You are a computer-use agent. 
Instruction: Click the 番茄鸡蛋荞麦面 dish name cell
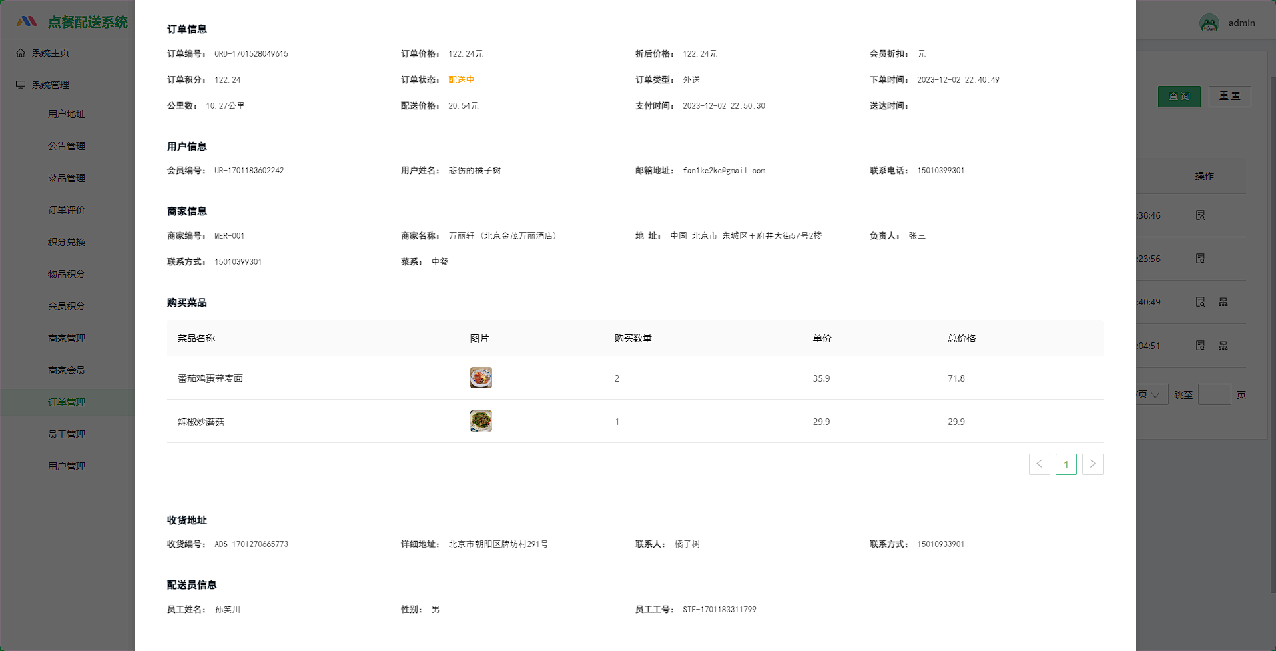[210, 378]
